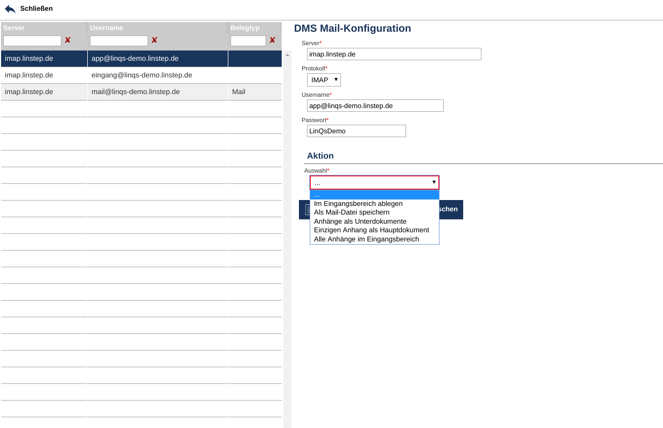The image size is (663, 428).
Task: Pick 'Einzigen Anhang als Hauptdokument' option
Action: [x=371, y=230]
